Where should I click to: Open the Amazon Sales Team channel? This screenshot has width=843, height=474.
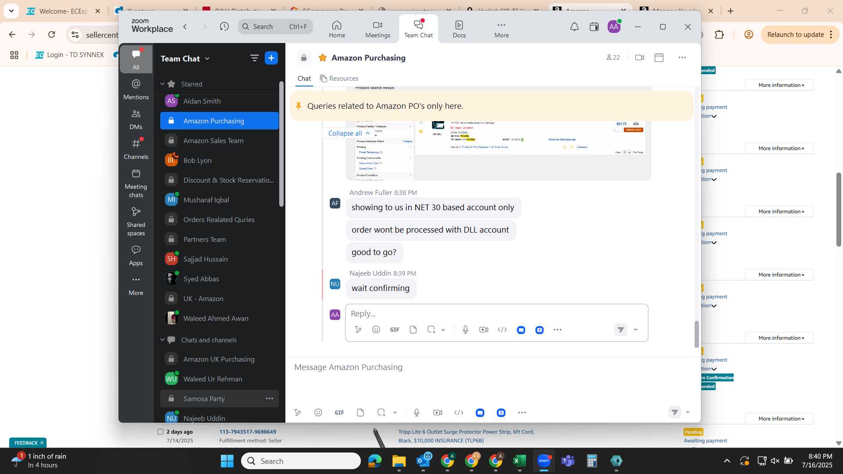pos(219,140)
